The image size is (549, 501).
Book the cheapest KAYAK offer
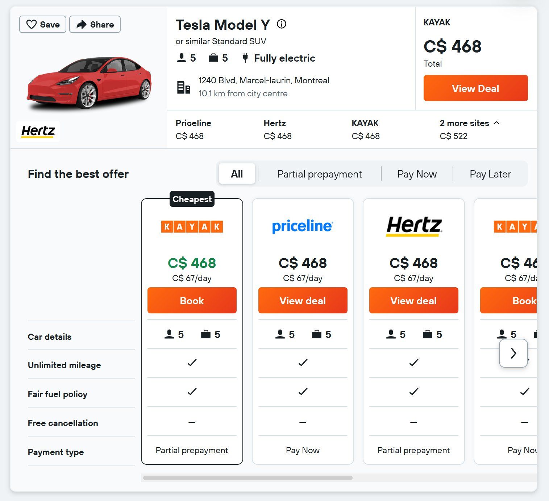192,300
